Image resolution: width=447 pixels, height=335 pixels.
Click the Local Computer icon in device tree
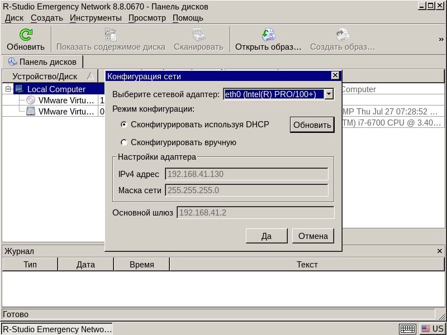[20, 89]
